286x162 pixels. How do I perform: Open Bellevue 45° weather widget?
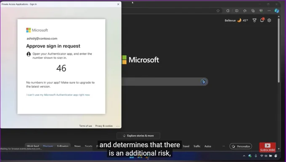point(236,21)
